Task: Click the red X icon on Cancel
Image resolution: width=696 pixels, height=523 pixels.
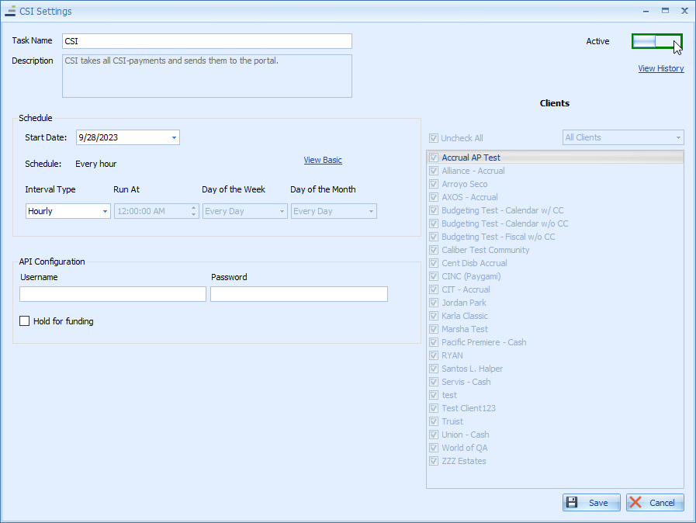Action: (635, 502)
